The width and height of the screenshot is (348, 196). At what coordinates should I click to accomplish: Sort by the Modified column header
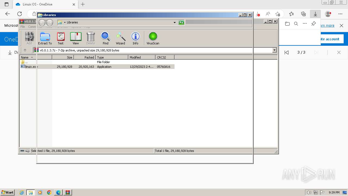point(142,57)
